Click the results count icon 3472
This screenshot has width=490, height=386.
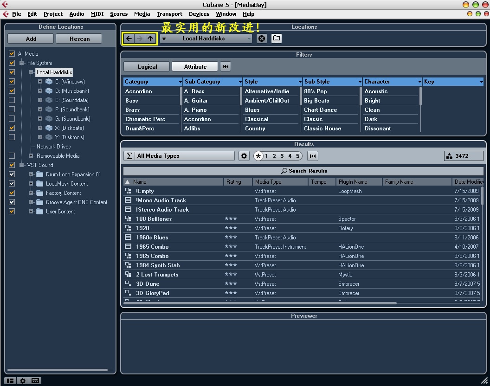(449, 155)
